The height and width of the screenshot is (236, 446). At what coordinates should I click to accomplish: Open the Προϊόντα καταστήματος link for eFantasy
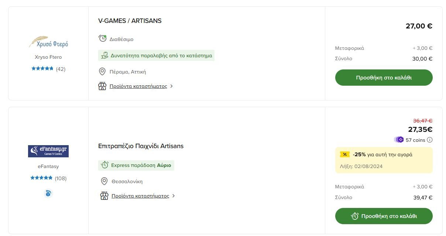click(140, 196)
